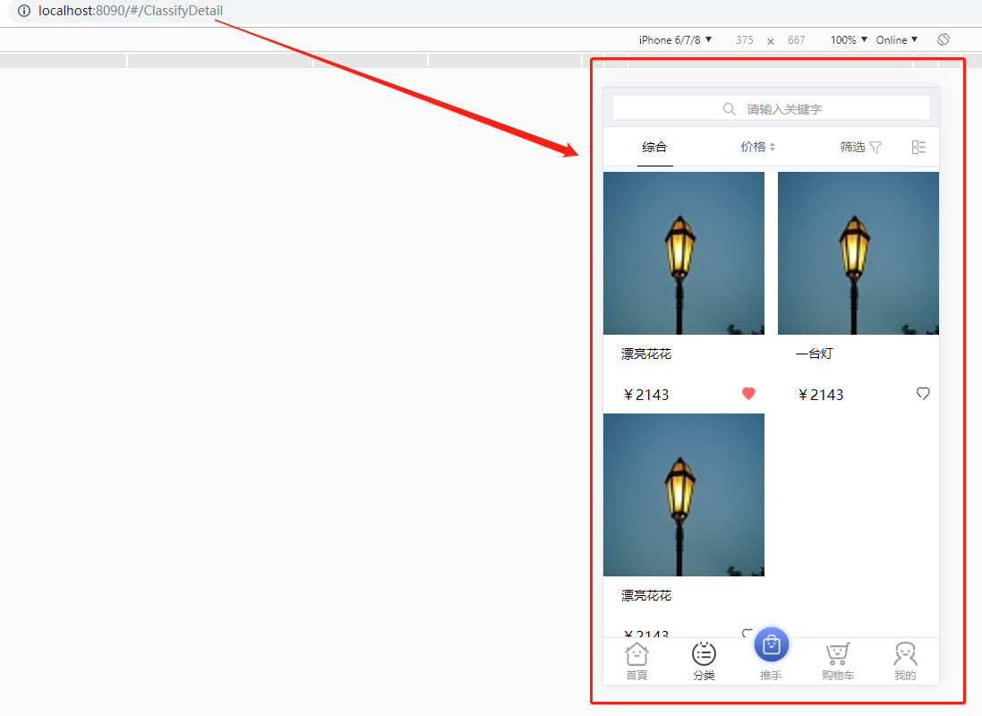Image resolution: width=982 pixels, height=716 pixels.
Task: Click the 375 viewport width field
Action: [745, 40]
